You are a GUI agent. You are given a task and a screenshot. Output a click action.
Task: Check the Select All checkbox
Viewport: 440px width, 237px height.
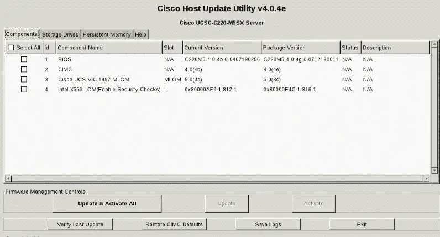click(11, 48)
